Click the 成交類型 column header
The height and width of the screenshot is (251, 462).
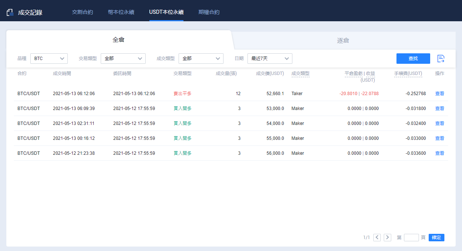[300, 73]
